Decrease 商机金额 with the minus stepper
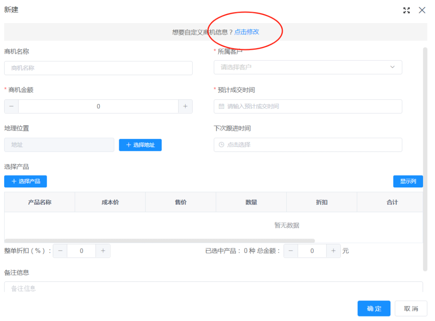Viewport: 435px width, 321px height. (11, 106)
